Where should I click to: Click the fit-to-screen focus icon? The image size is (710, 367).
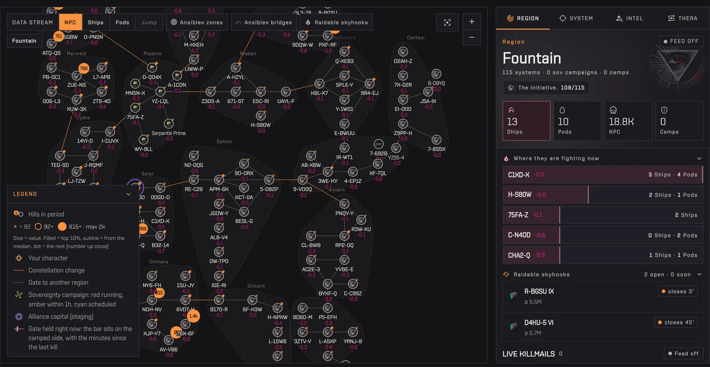tap(447, 22)
